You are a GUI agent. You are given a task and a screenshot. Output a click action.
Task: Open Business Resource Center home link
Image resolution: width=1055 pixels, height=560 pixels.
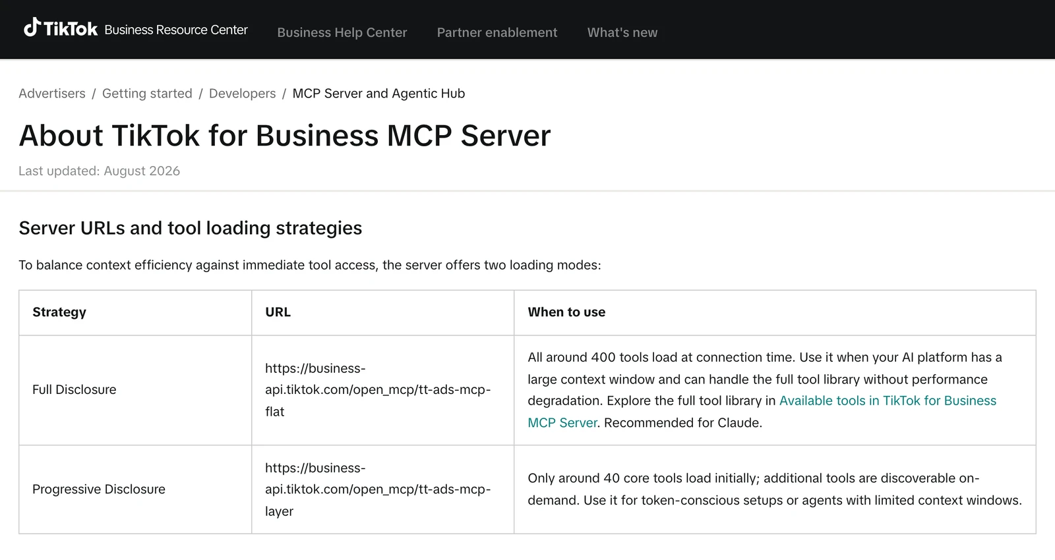tap(176, 30)
